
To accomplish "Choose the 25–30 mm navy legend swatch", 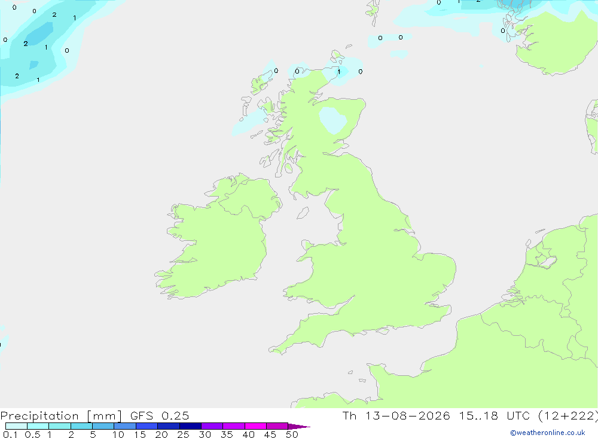I will (190, 426).
